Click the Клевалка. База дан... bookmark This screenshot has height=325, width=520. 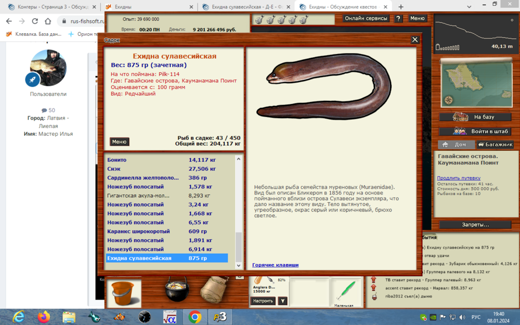click(34, 34)
